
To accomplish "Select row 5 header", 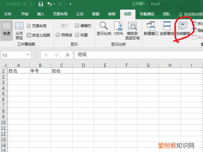I will coord(4,94).
